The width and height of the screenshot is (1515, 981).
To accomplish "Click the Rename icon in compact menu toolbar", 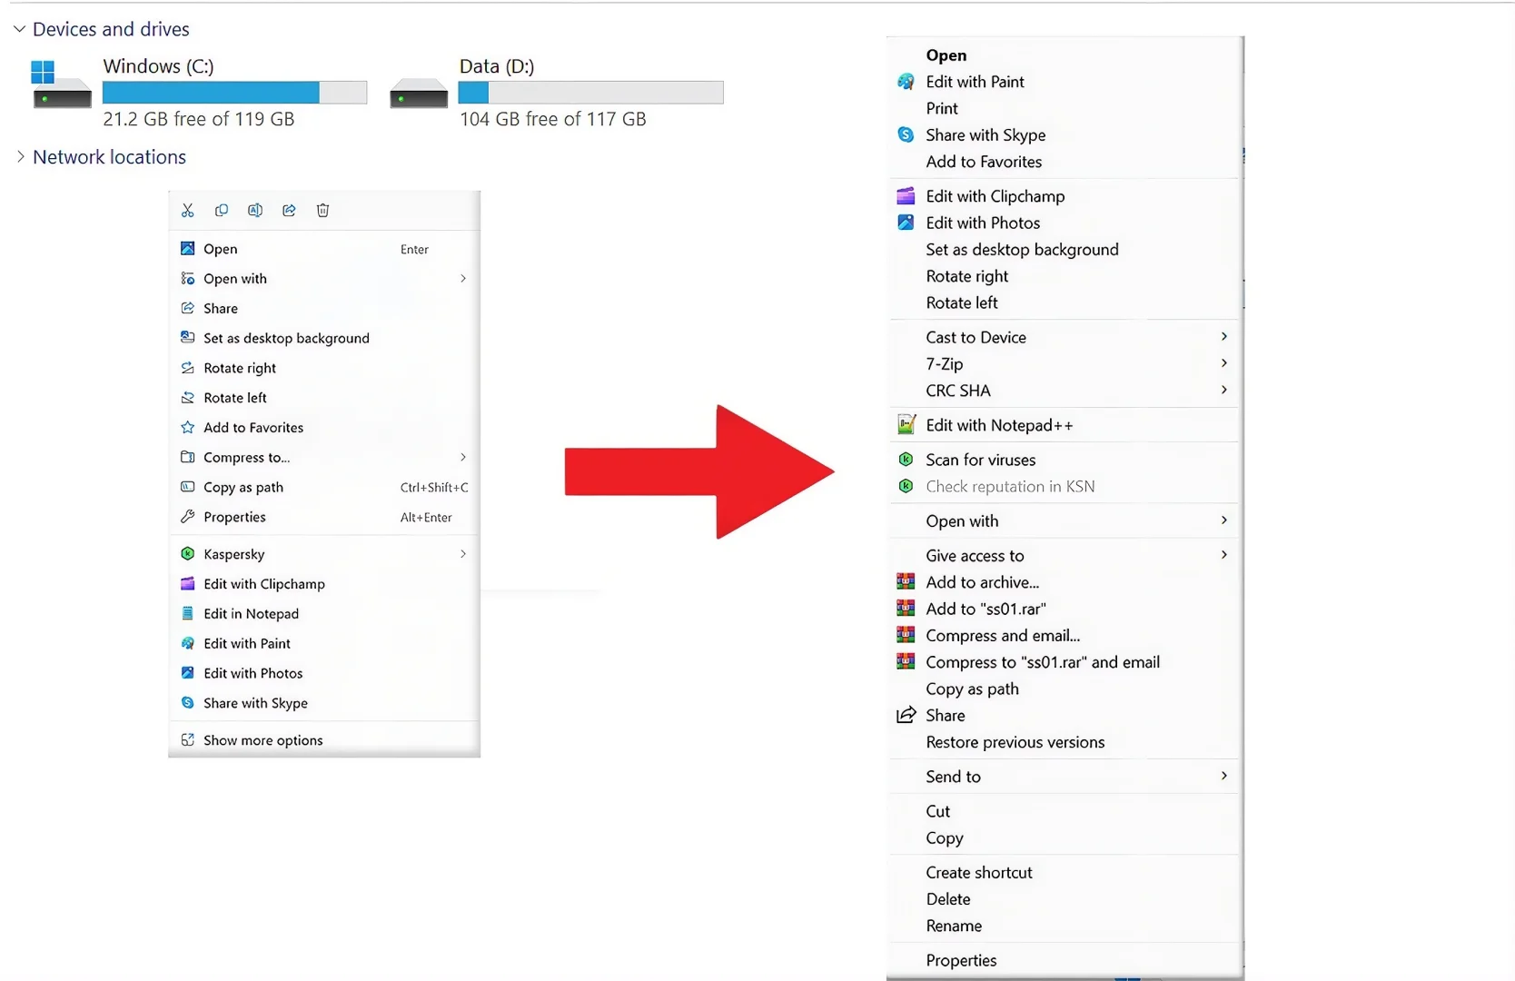I will coord(255,211).
